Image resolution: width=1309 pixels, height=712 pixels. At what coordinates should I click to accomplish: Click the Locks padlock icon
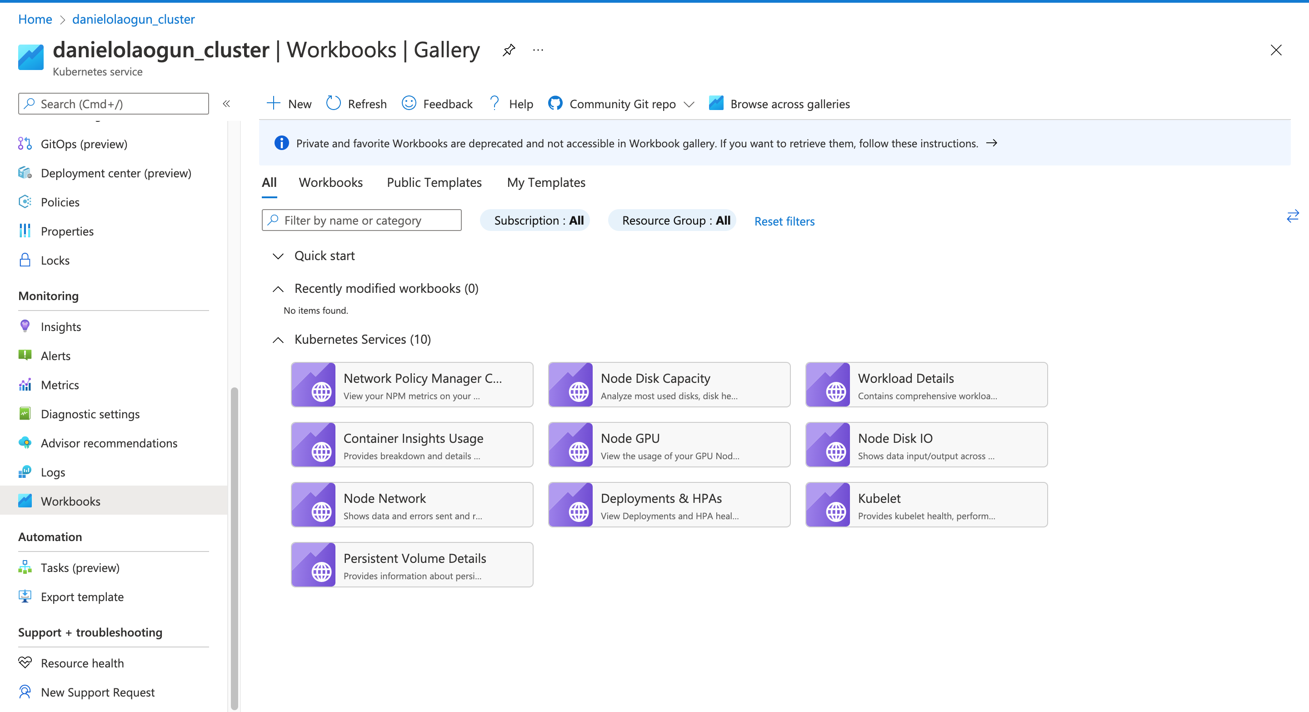pos(25,260)
